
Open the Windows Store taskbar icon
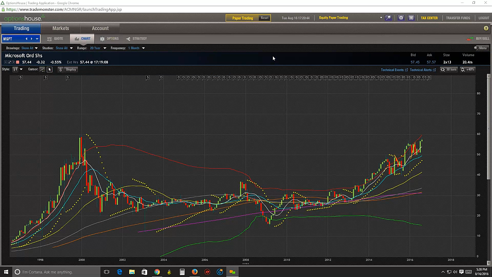(x=145, y=272)
